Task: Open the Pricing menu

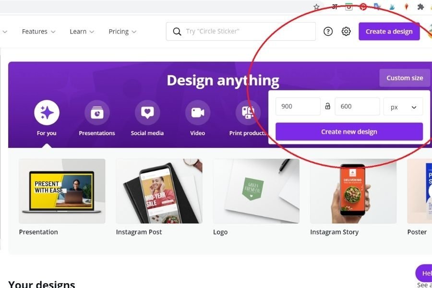Action: (x=122, y=32)
